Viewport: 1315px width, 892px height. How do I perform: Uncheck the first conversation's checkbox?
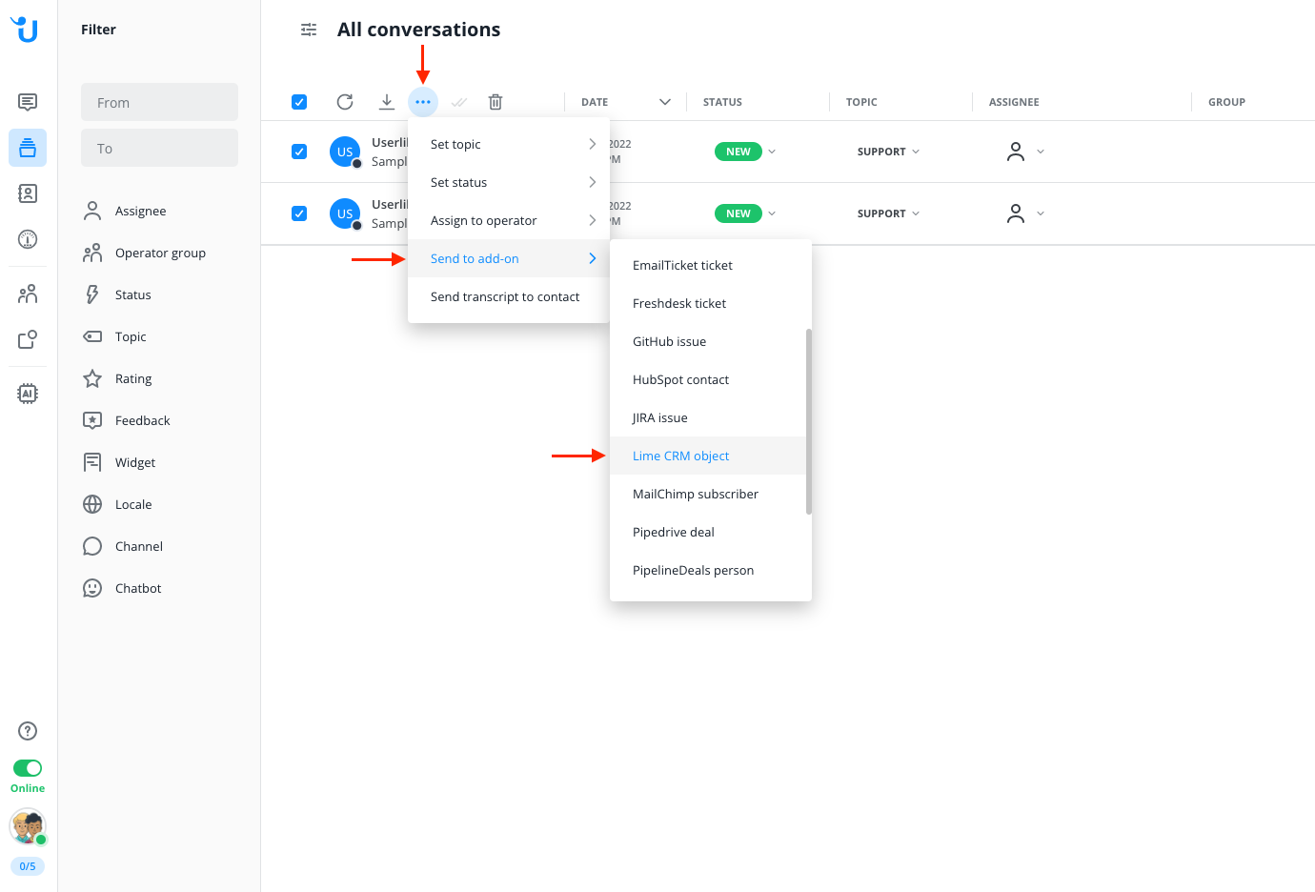click(x=299, y=152)
